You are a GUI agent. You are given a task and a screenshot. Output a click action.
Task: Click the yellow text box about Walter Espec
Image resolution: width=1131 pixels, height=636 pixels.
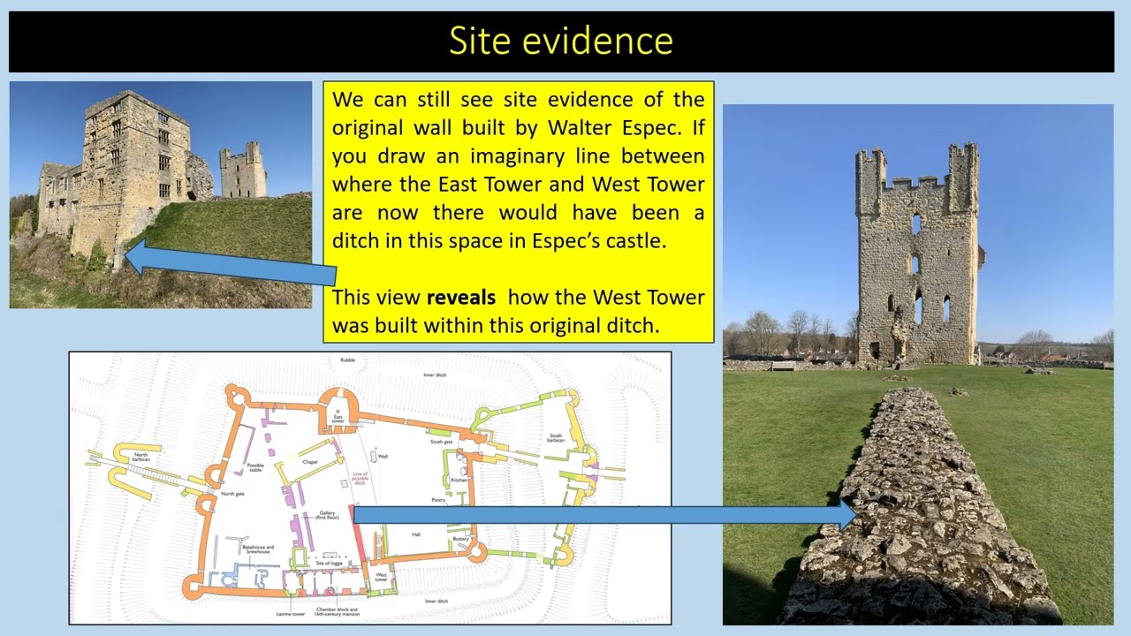(519, 212)
